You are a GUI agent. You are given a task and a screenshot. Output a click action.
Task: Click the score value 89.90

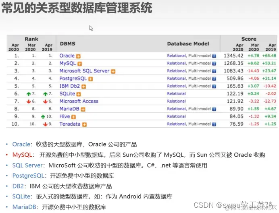[237, 109]
